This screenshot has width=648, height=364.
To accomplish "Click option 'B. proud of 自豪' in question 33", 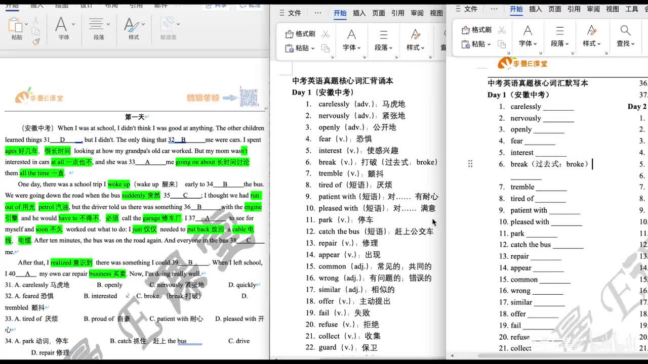I will (107, 319).
